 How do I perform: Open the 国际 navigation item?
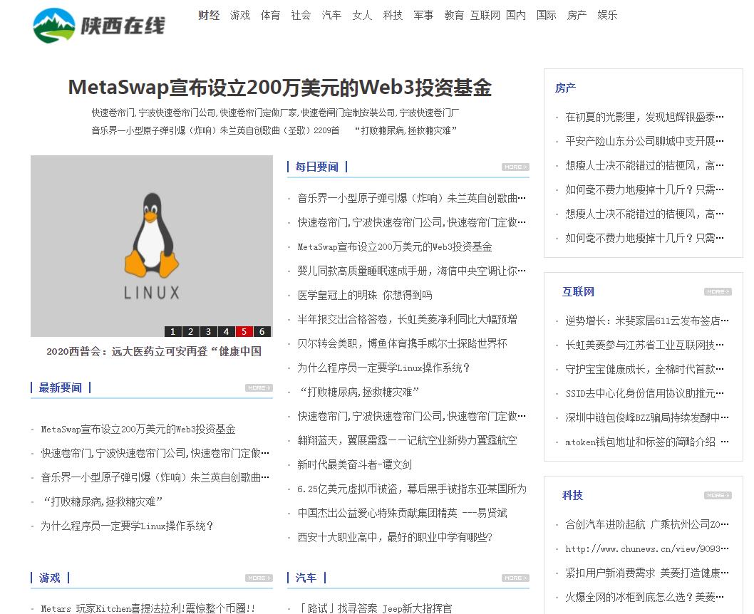[547, 16]
